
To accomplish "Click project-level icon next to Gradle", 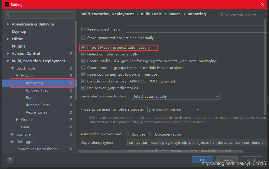I will [71, 120].
